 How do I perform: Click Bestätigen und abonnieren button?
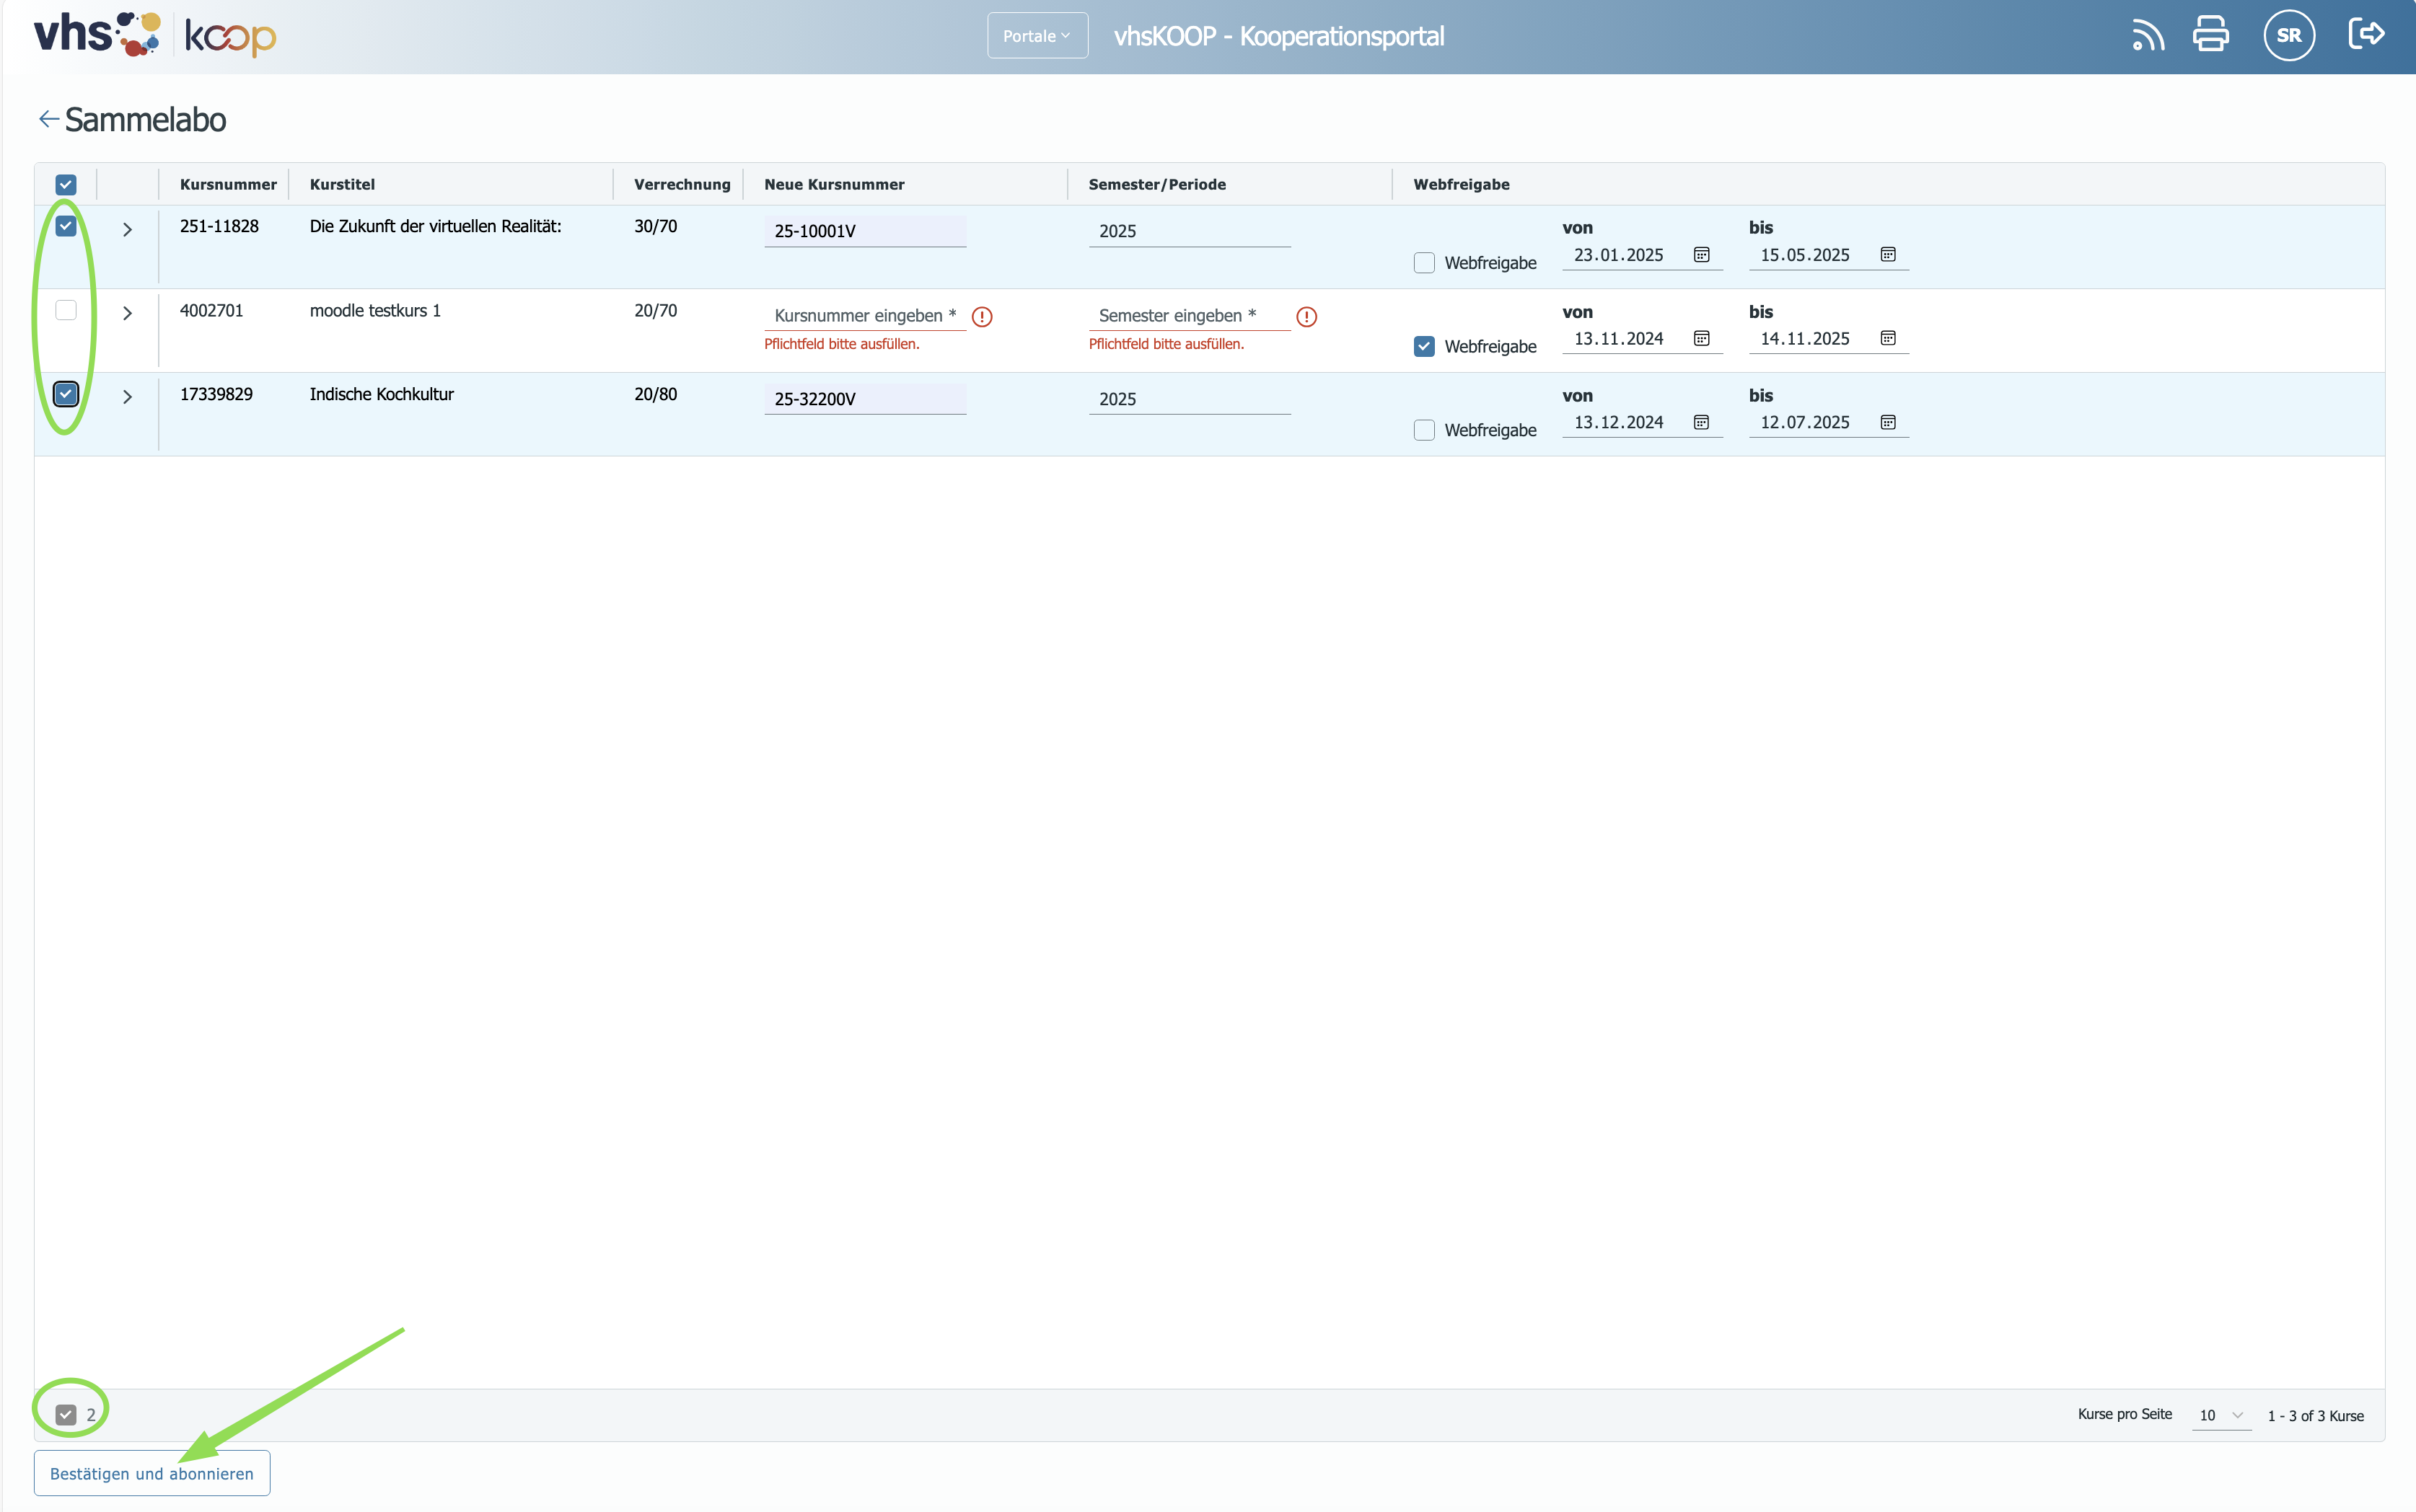152,1473
